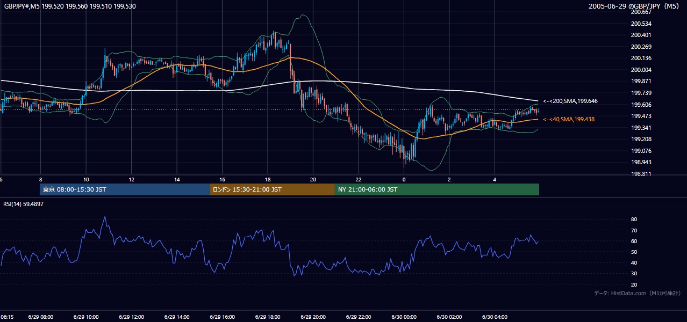Screen dimensions: 687x322
Task: Select the 6/29 16:00 time label
Action: (223, 317)
